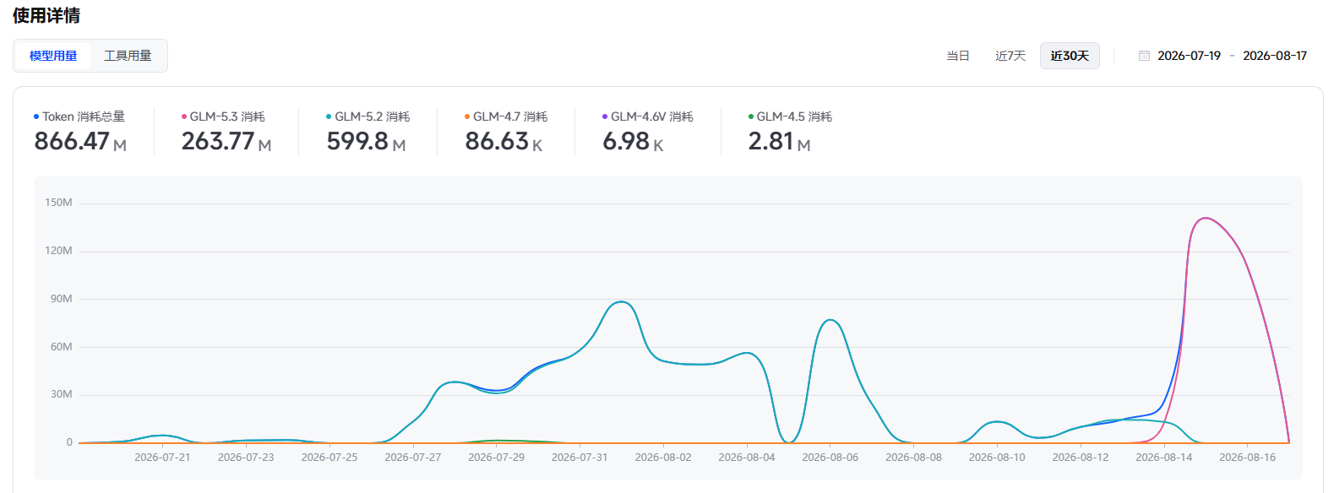Image resolution: width=1334 pixels, height=493 pixels.
Task: Click the 86.63 K value
Action: pyautogui.click(x=504, y=141)
